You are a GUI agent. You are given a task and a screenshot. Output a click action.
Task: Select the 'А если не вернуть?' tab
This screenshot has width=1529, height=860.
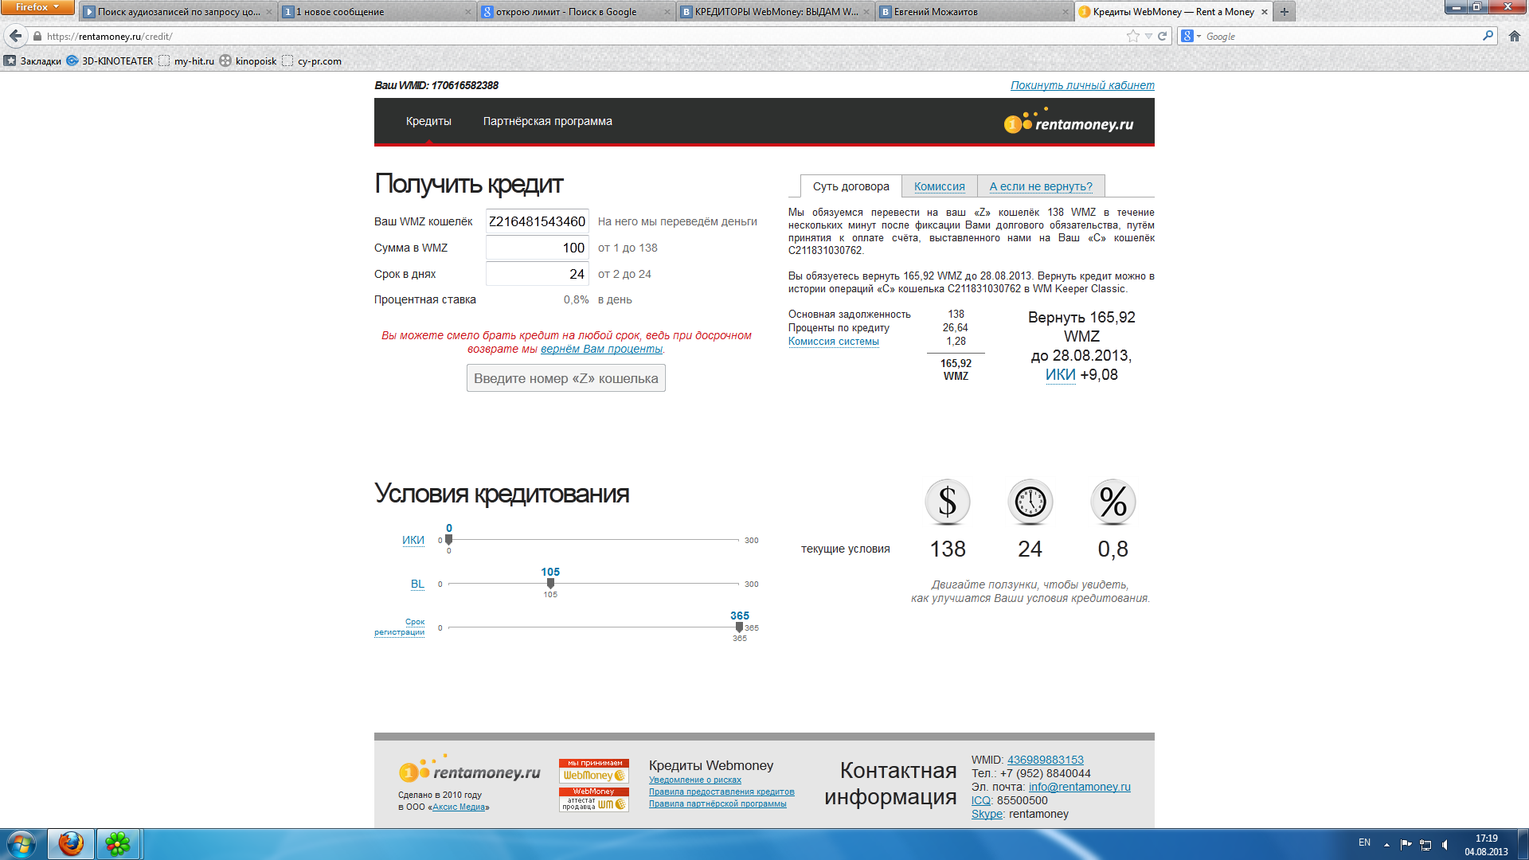pyautogui.click(x=1041, y=186)
